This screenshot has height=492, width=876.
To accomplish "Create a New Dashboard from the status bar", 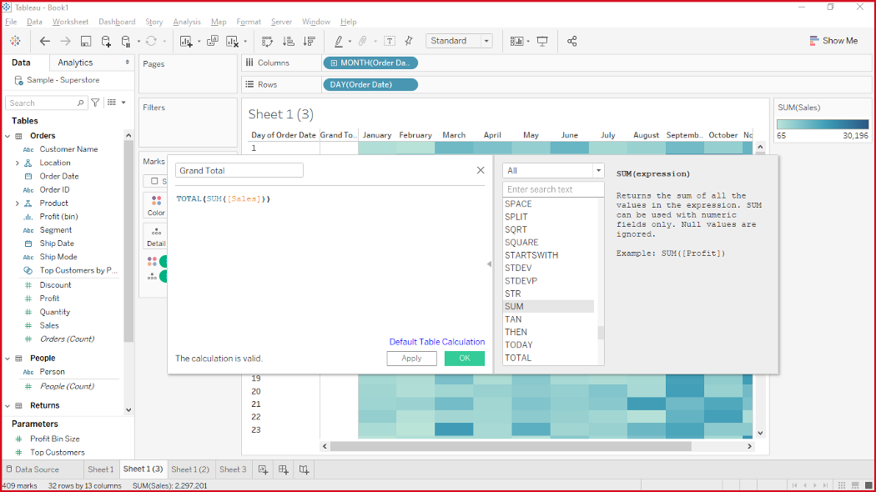I will click(283, 469).
